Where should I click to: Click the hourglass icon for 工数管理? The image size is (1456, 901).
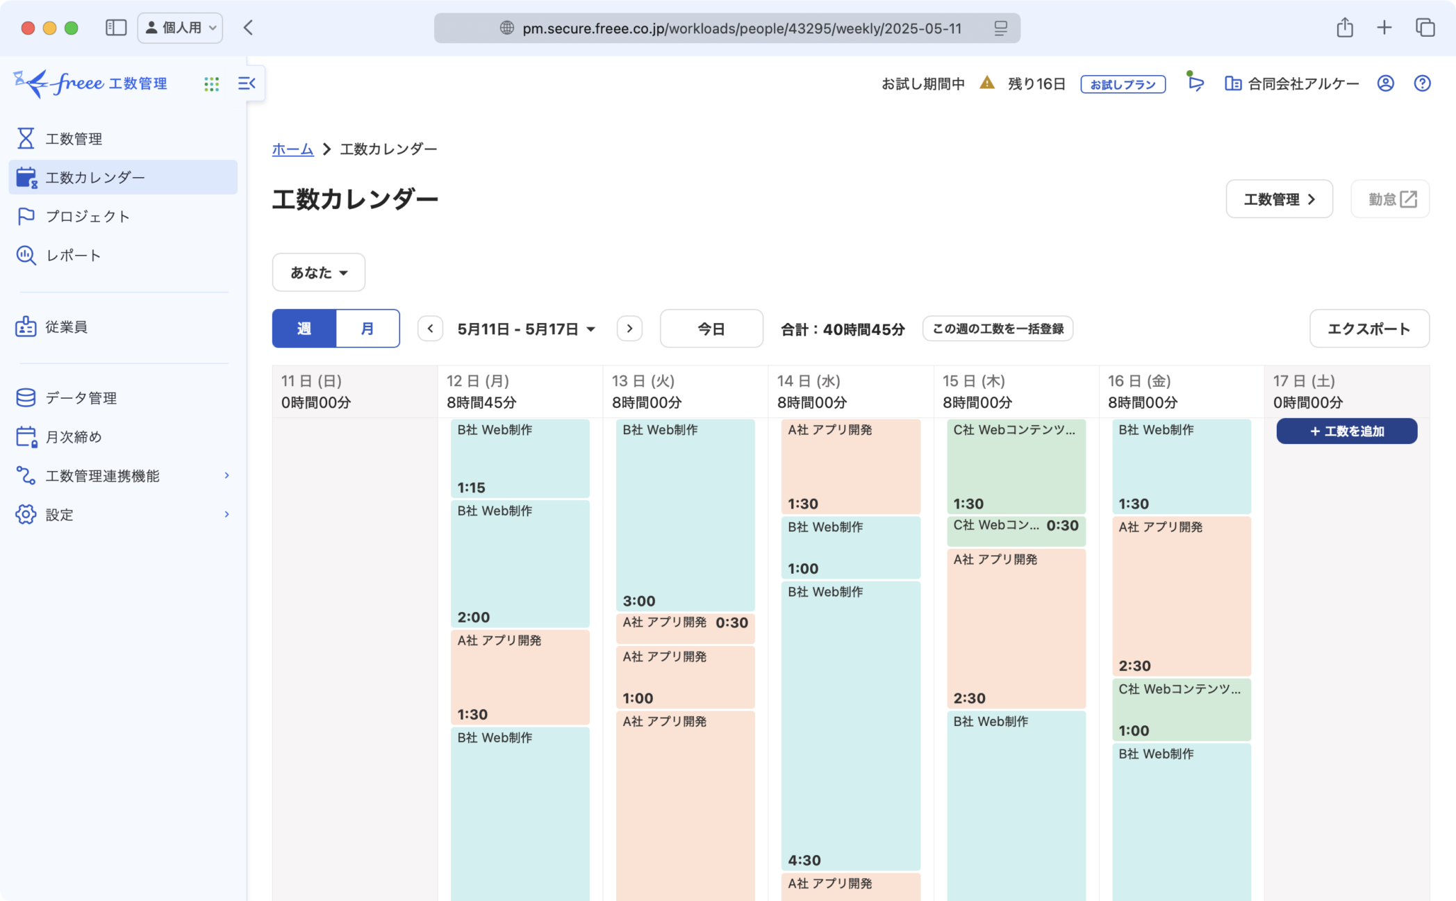pyautogui.click(x=26, y=138)
